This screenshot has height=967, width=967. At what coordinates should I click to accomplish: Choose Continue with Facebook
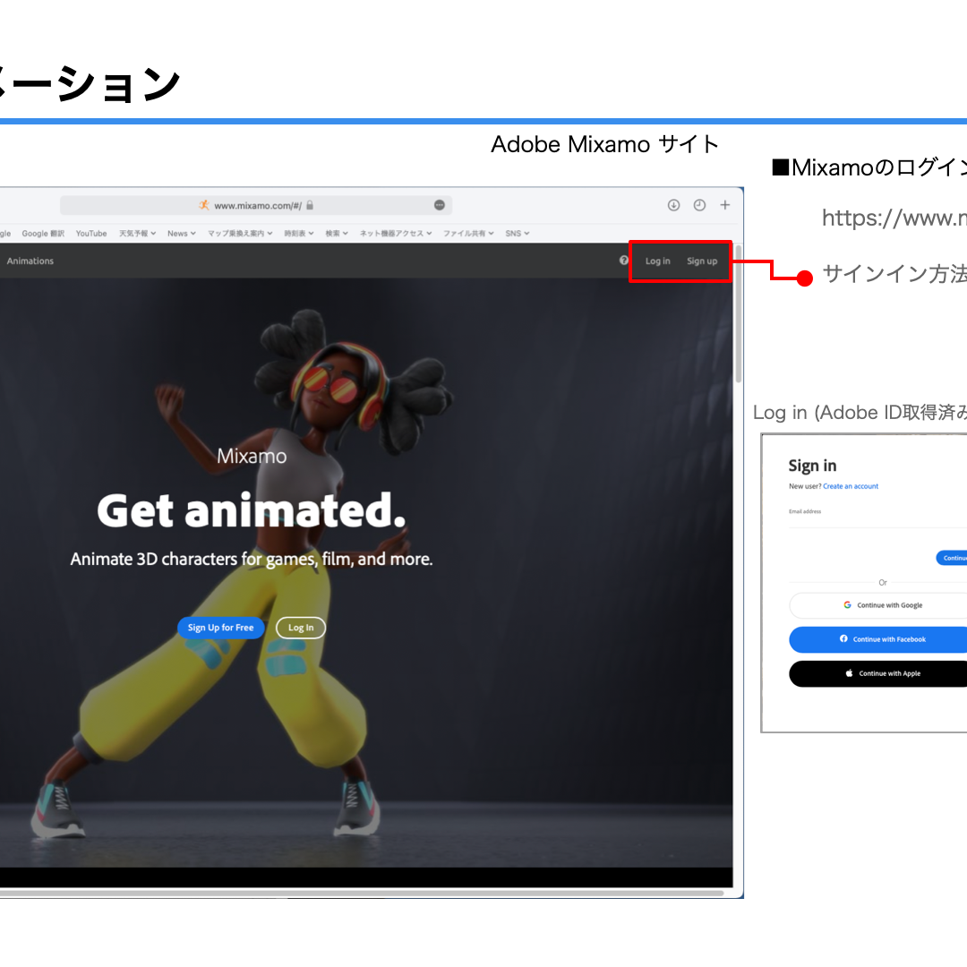[878, 639]
